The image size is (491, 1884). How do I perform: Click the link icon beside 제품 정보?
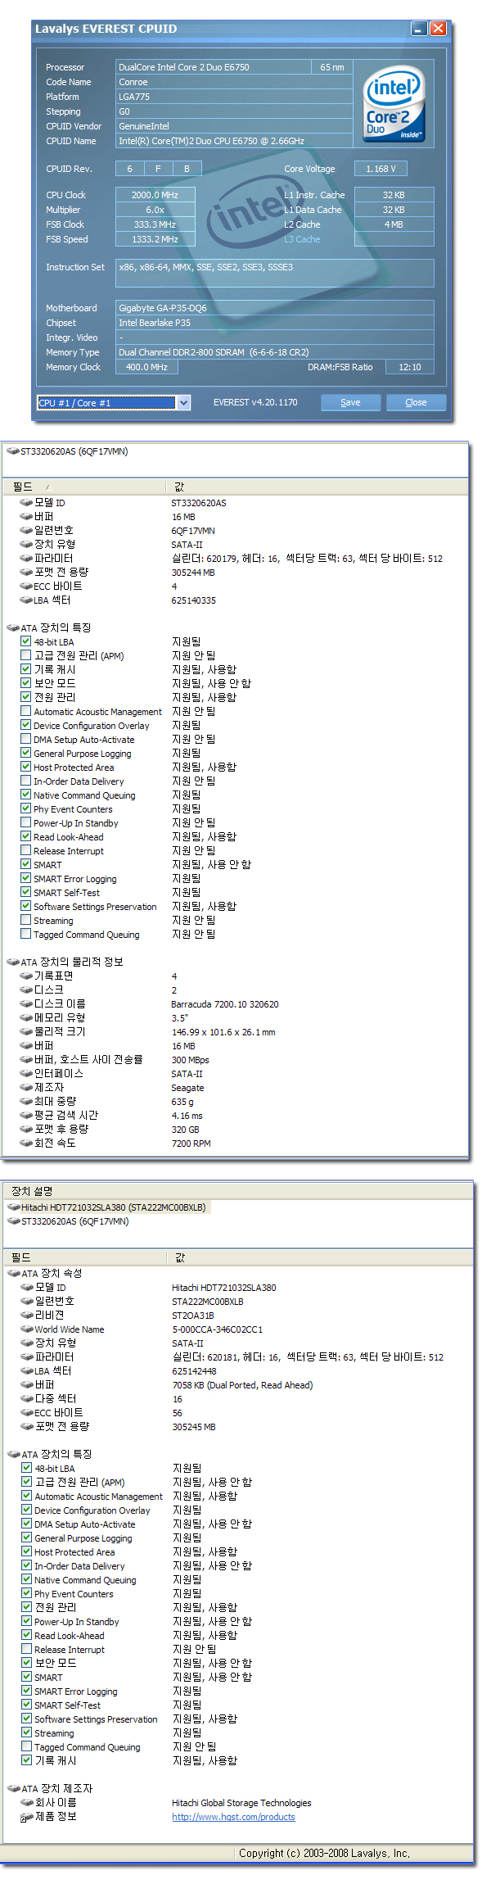[27, 1817]
